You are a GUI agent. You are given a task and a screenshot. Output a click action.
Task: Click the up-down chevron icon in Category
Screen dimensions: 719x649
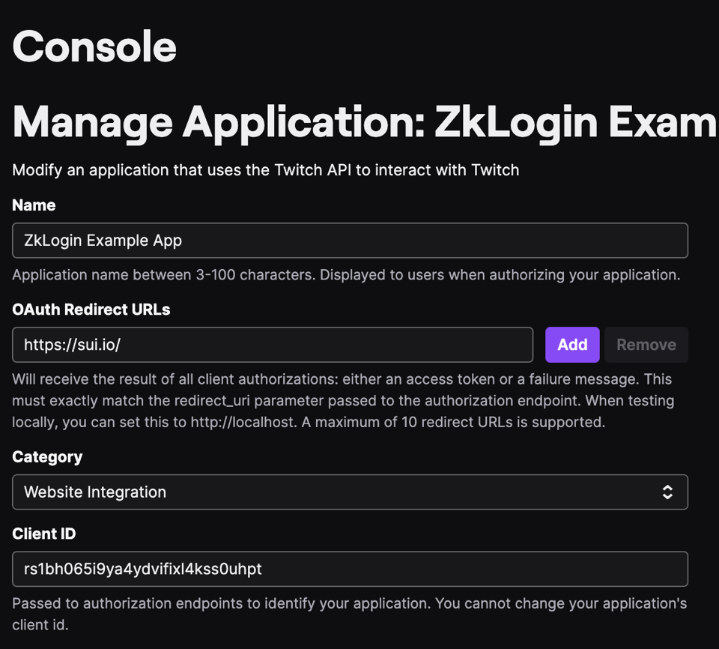tap(667, 492)
